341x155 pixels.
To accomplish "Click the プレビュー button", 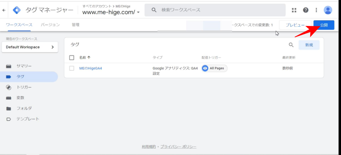I will pos(295,25).
